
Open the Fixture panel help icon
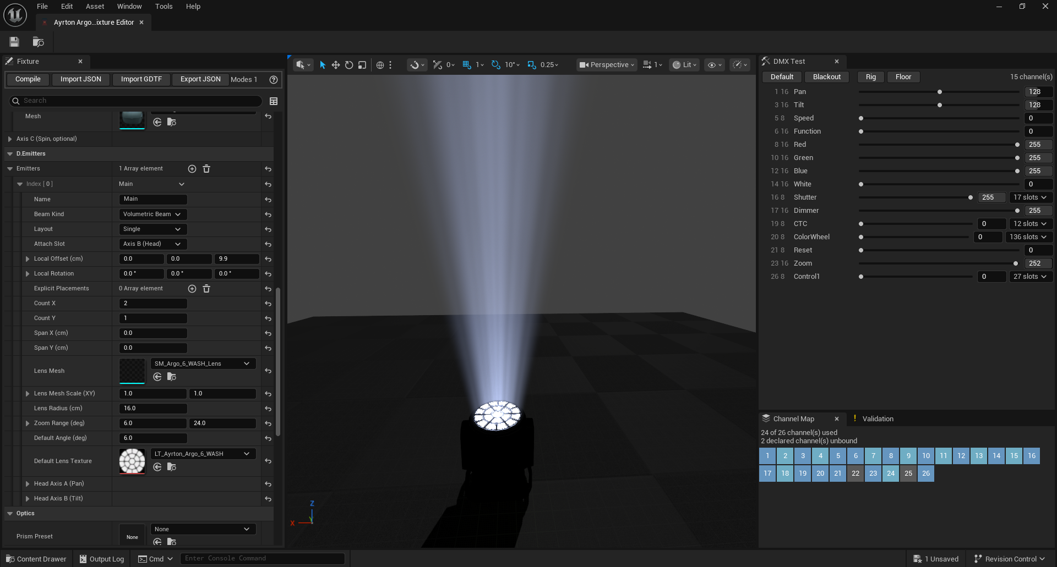click(274, 80)
